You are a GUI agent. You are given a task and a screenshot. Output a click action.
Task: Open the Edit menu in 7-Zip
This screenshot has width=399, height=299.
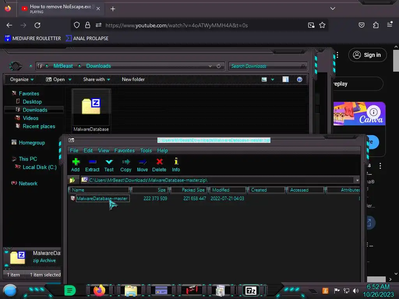click(x=88, y=150)
